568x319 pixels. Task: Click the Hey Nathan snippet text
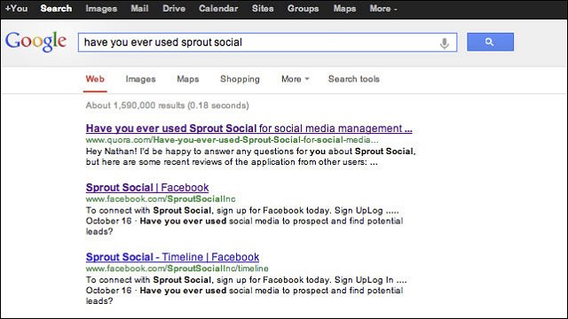[250, 157]
